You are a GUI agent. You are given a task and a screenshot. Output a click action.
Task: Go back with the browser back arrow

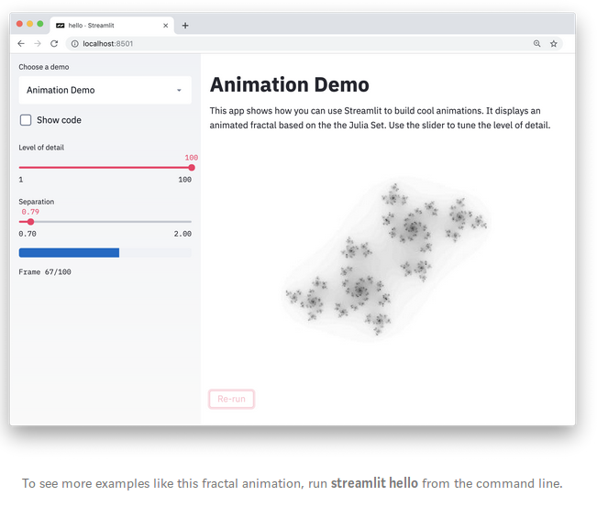[21, 44]
